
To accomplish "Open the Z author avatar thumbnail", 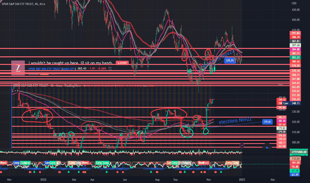I will (18, 68).
